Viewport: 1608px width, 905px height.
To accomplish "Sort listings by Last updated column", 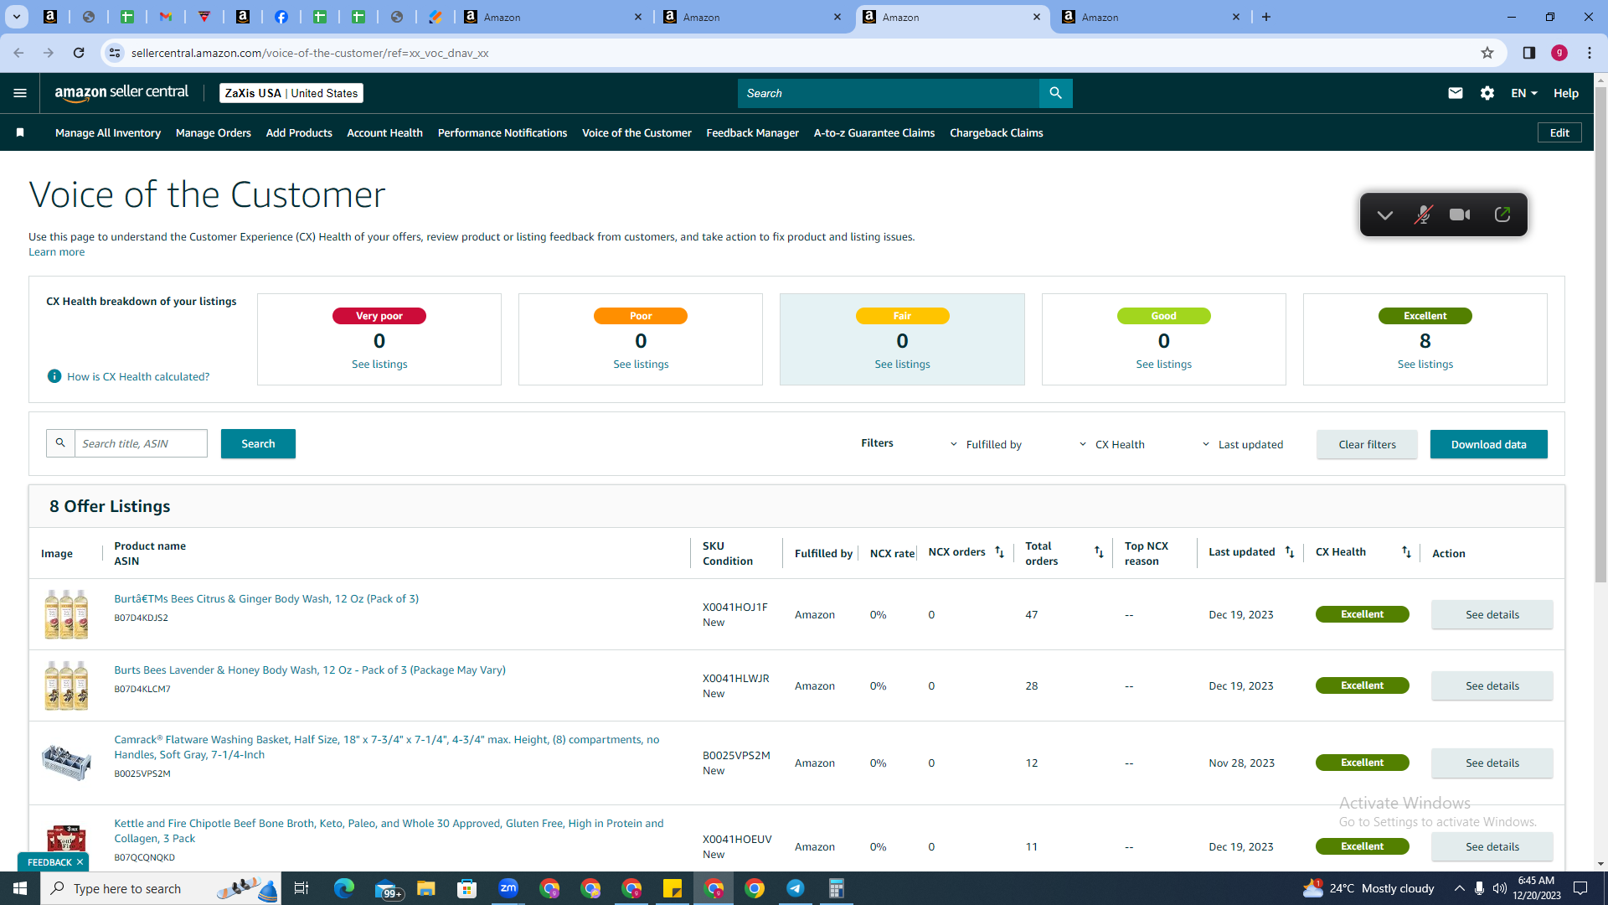I will 1290,552.
